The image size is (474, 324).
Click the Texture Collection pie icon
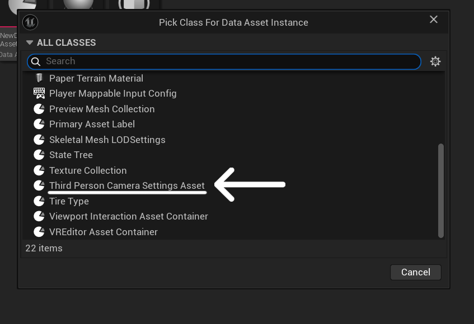39,170
